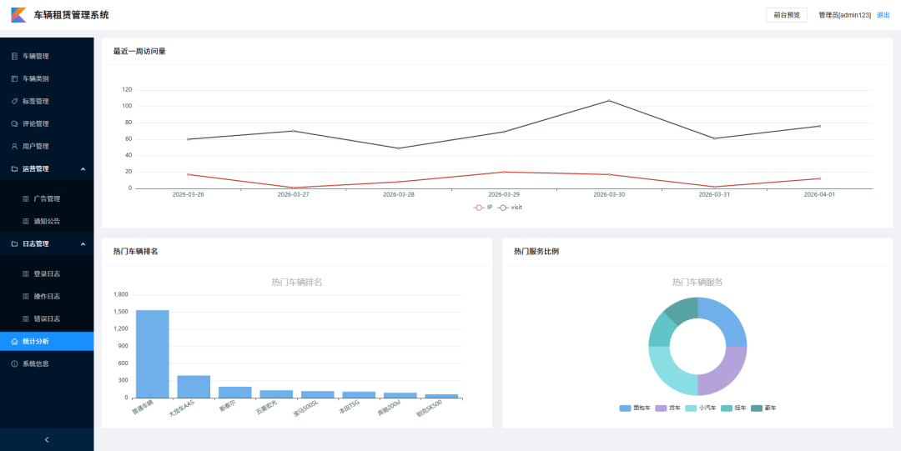Image resolution: width=901 pixels, height=451 pixels.
Task: Click the 管理员[admin123] account label
Action: 844,15
